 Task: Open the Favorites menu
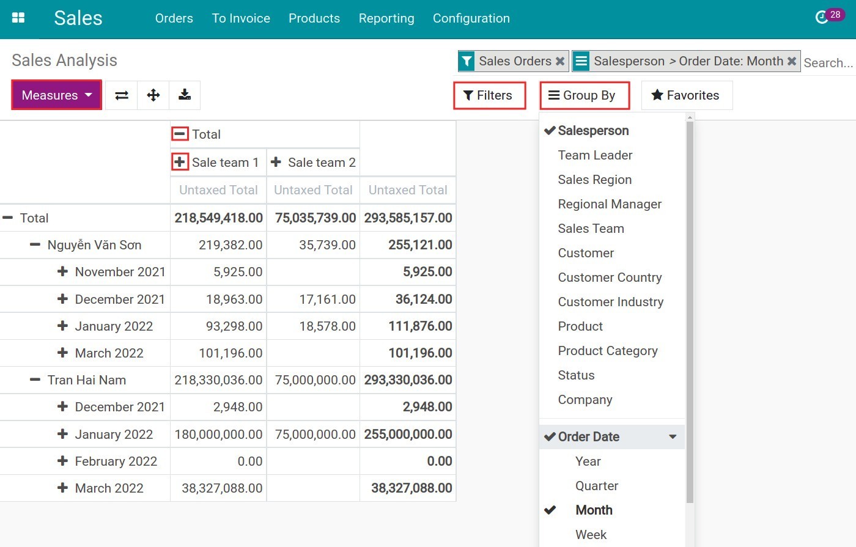coord(687,95)
